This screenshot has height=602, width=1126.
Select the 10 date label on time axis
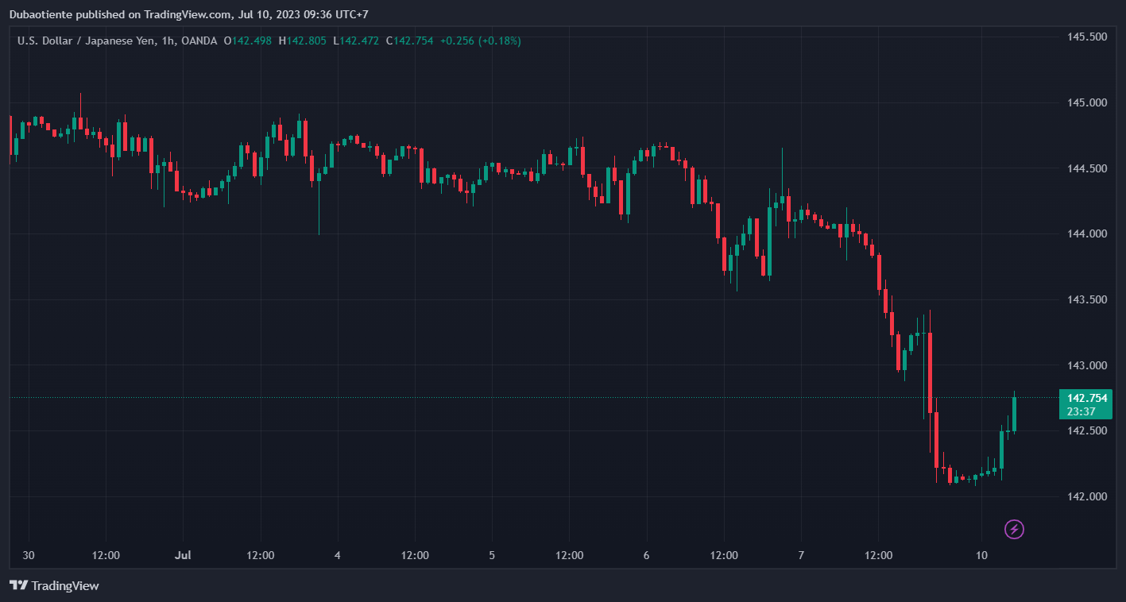[x=982, y=555]
